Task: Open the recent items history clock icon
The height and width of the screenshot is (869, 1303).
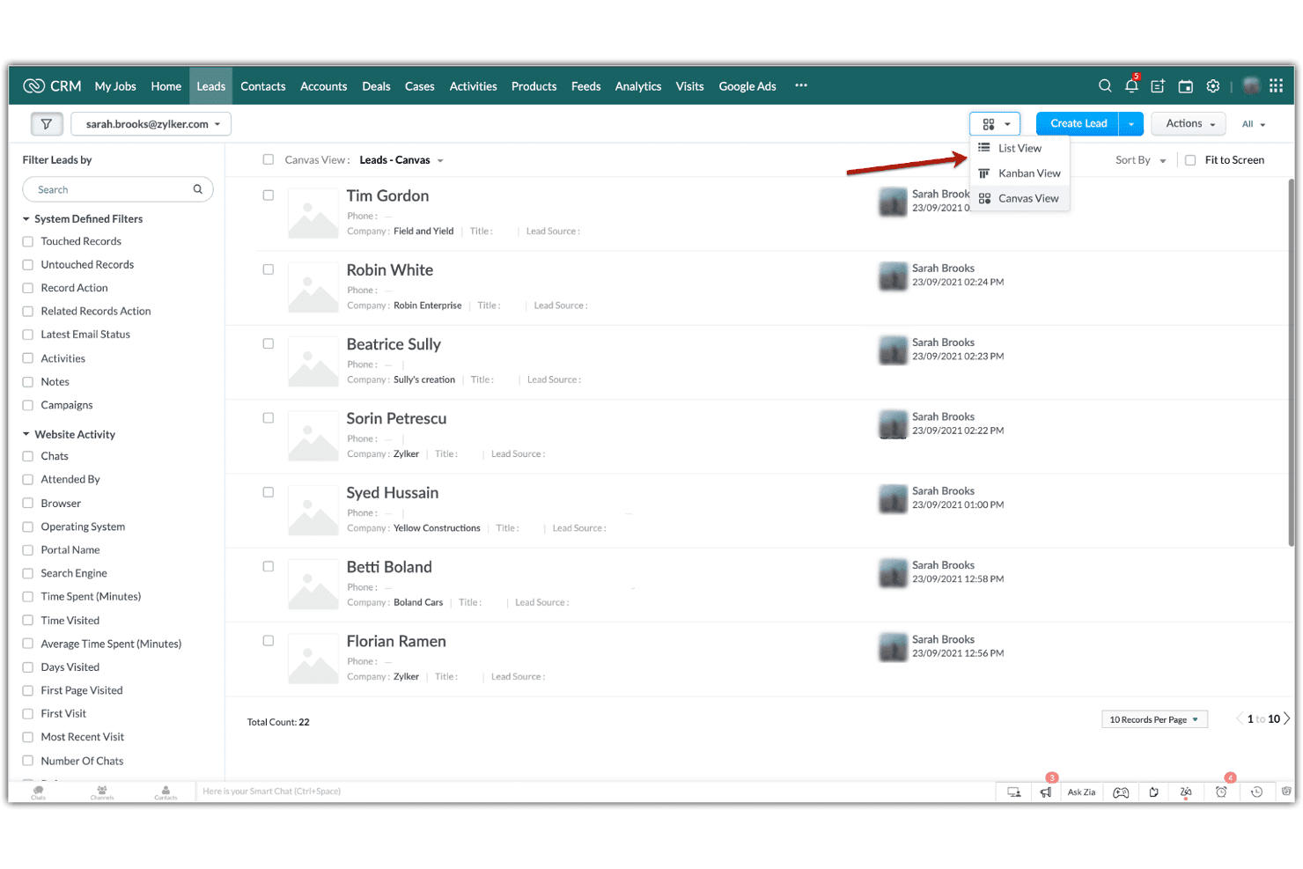Action: click(x=1256, y=792)
